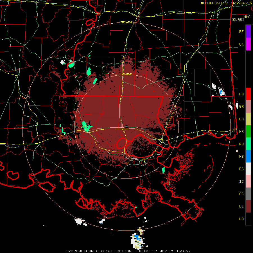Click the 'HR' legend label
Screen dimensions: 253x253
(241, 132)
